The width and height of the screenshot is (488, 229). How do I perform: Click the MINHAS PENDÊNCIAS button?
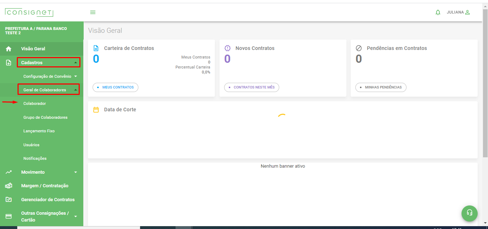tap(381, 87)
